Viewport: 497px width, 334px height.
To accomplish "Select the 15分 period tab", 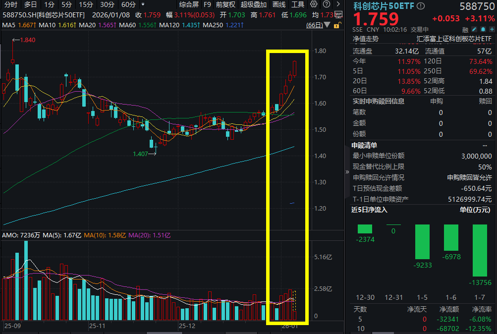I will 86,4.
